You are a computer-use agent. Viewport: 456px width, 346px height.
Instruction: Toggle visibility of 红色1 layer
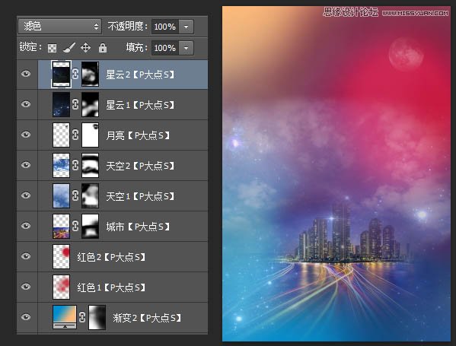click(x=26, y=287)
